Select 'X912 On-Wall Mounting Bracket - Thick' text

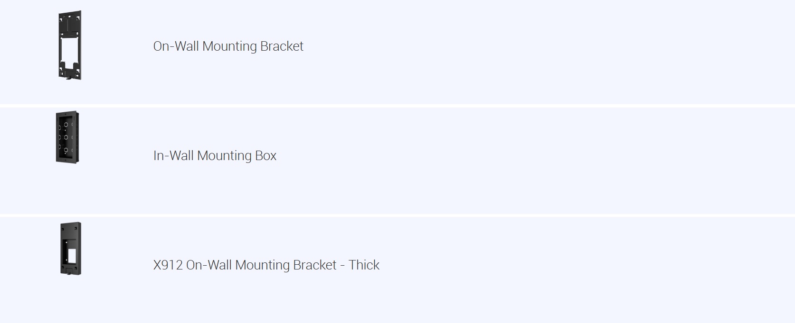click(x=266, y=265)
